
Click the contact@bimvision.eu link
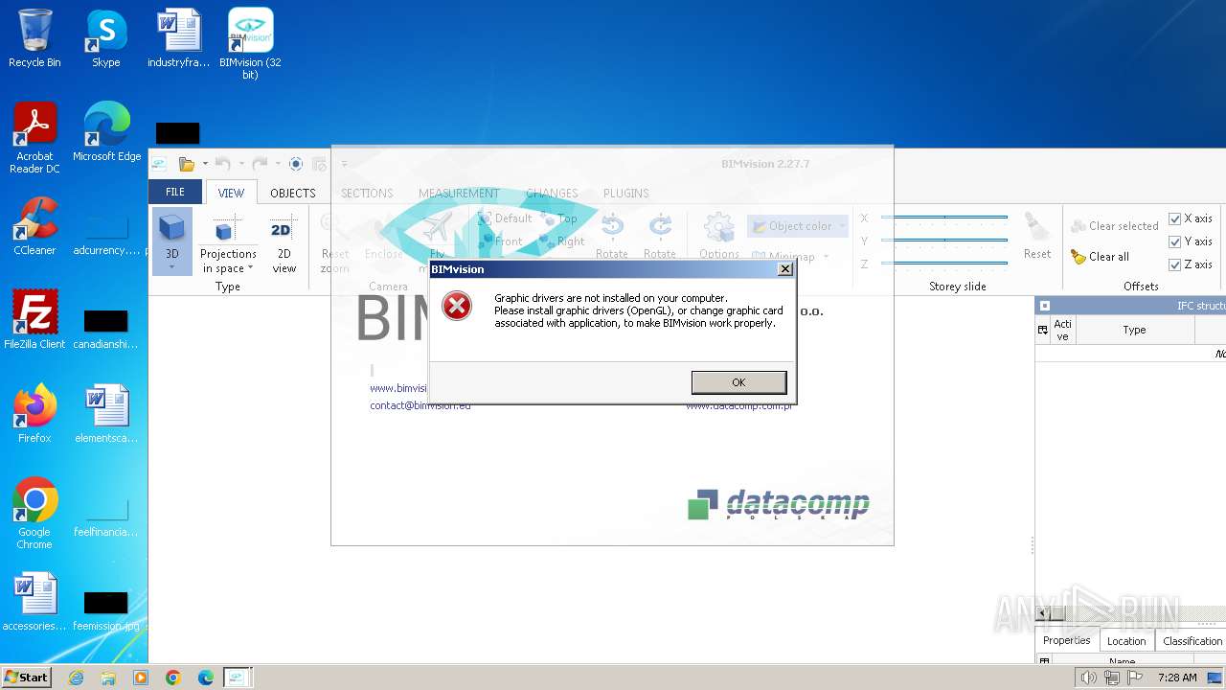click(420, 405)
